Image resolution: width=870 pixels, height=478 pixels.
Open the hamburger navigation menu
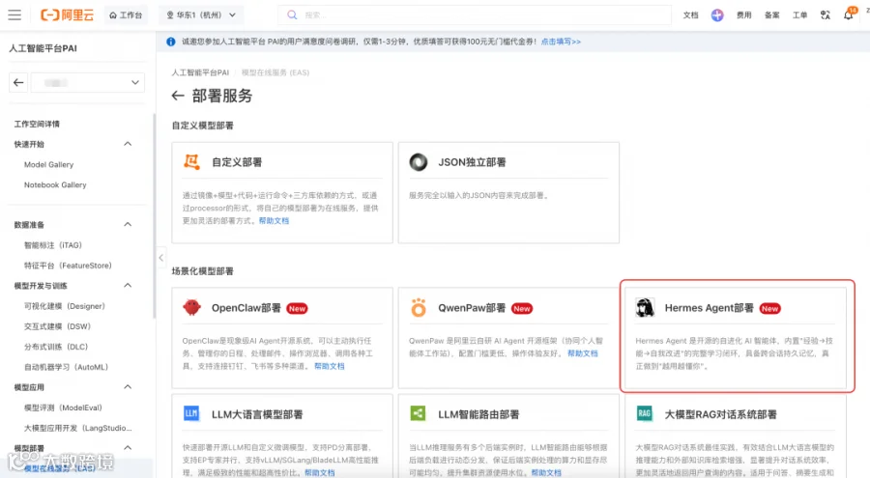coord(14,15)
